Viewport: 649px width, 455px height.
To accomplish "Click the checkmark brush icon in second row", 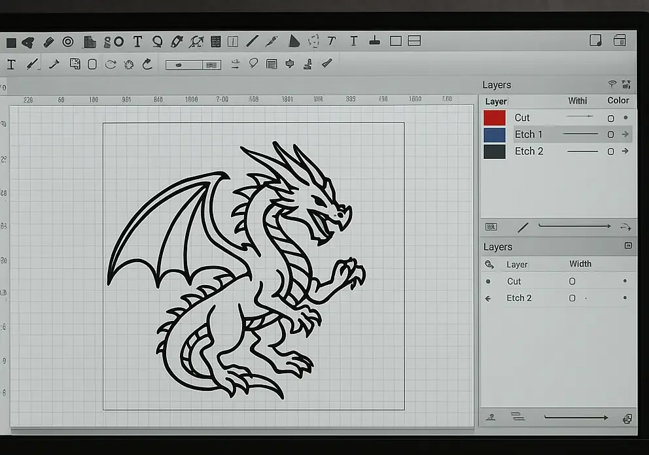I will pyautogui.click(x=327, y=63).
